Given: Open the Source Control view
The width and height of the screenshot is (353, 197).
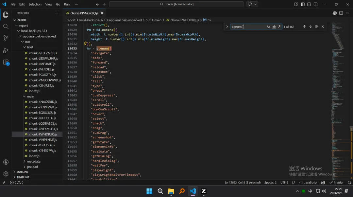Looking at the screenshot, I should [6, 38].
